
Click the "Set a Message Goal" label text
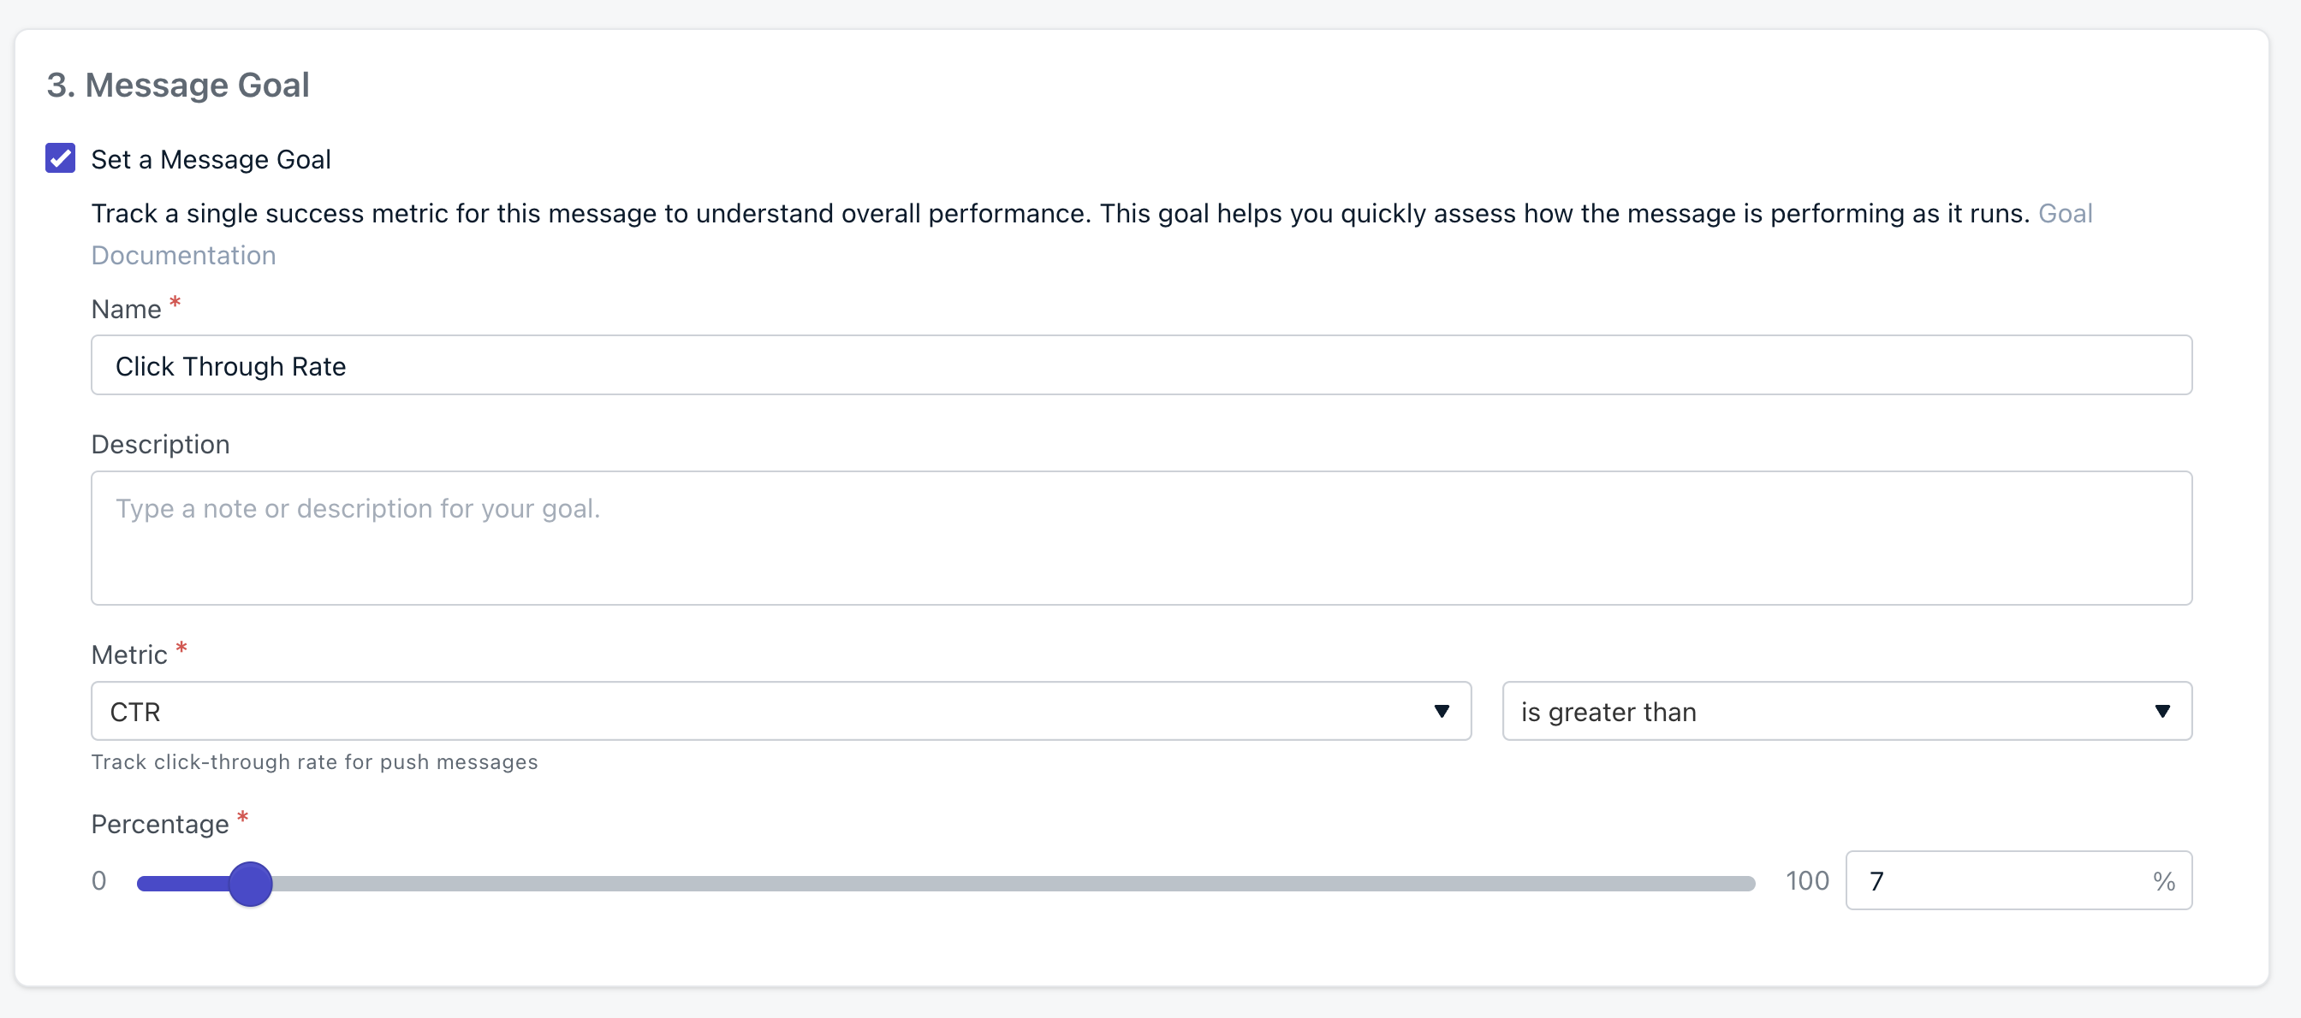click(211, 159)
